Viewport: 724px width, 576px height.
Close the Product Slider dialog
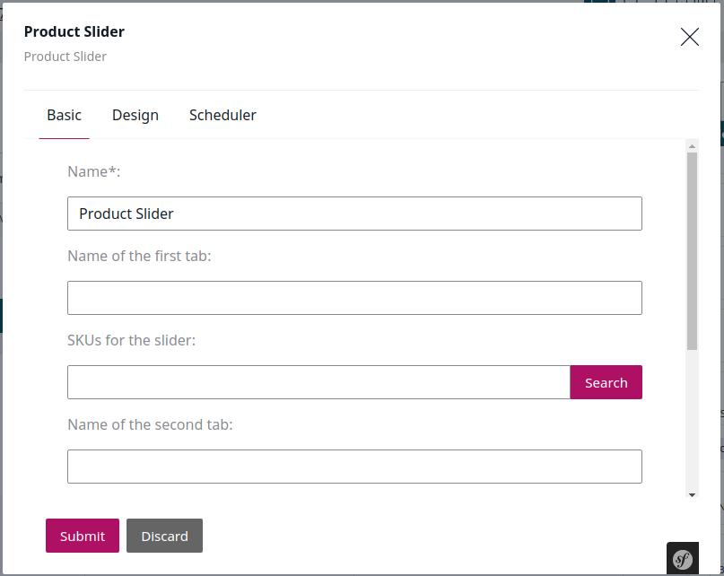click(x=689, y=37)
